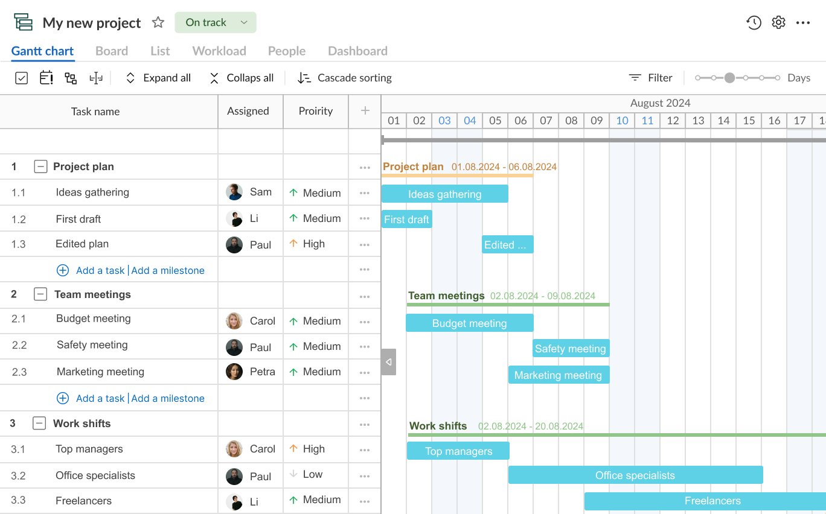Open the Filter panel
This screenshot has height=514, width=826.
tap(651, 77)
